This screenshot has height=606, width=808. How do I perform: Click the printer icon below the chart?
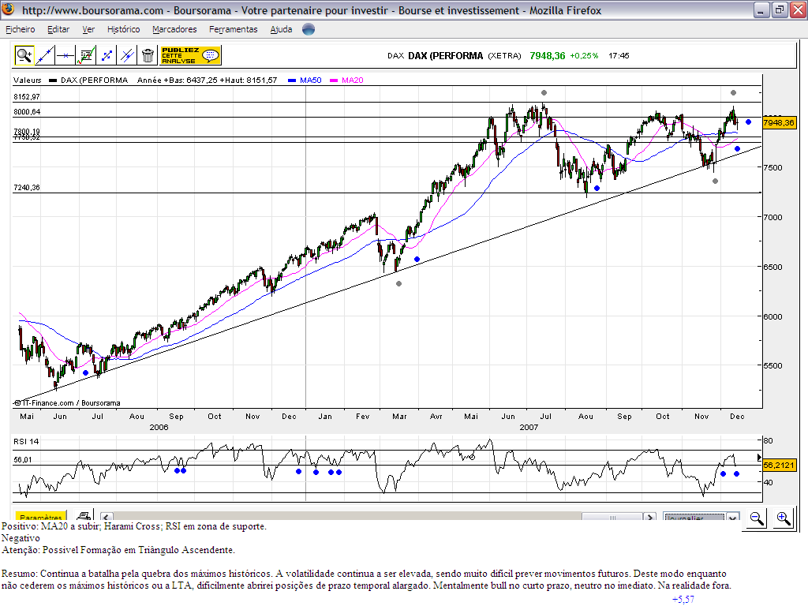(x=84, y=515)
